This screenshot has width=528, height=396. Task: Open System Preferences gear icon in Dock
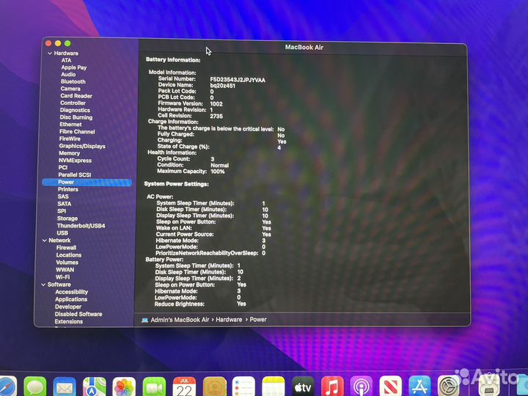click(x=449, y=387)
